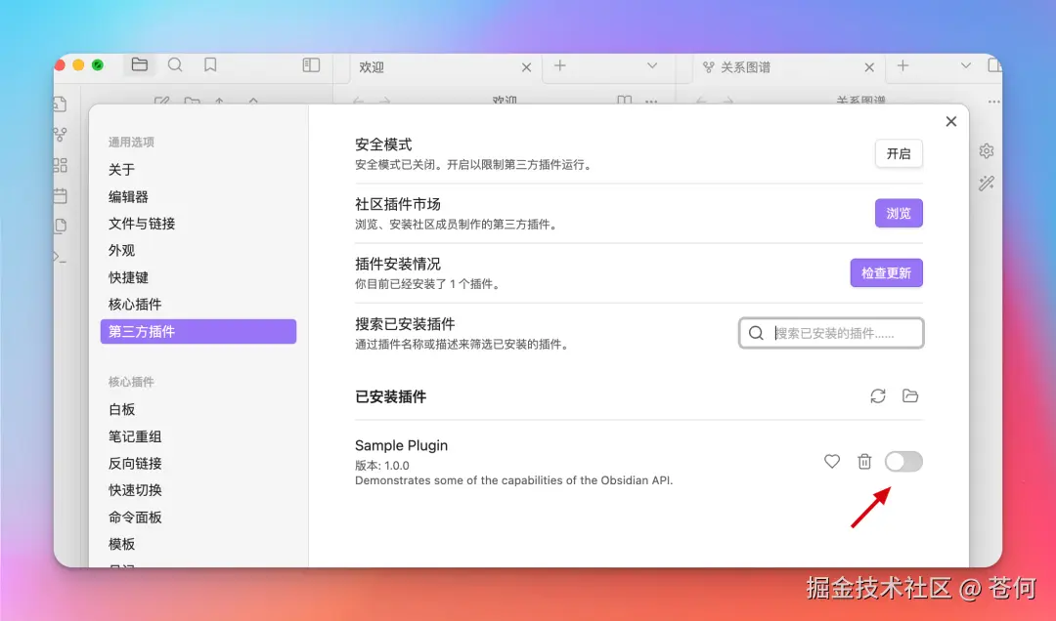Click the bookmark icon in the toolbar
The height and width of the screenshot is (621, 1056).
209,65
